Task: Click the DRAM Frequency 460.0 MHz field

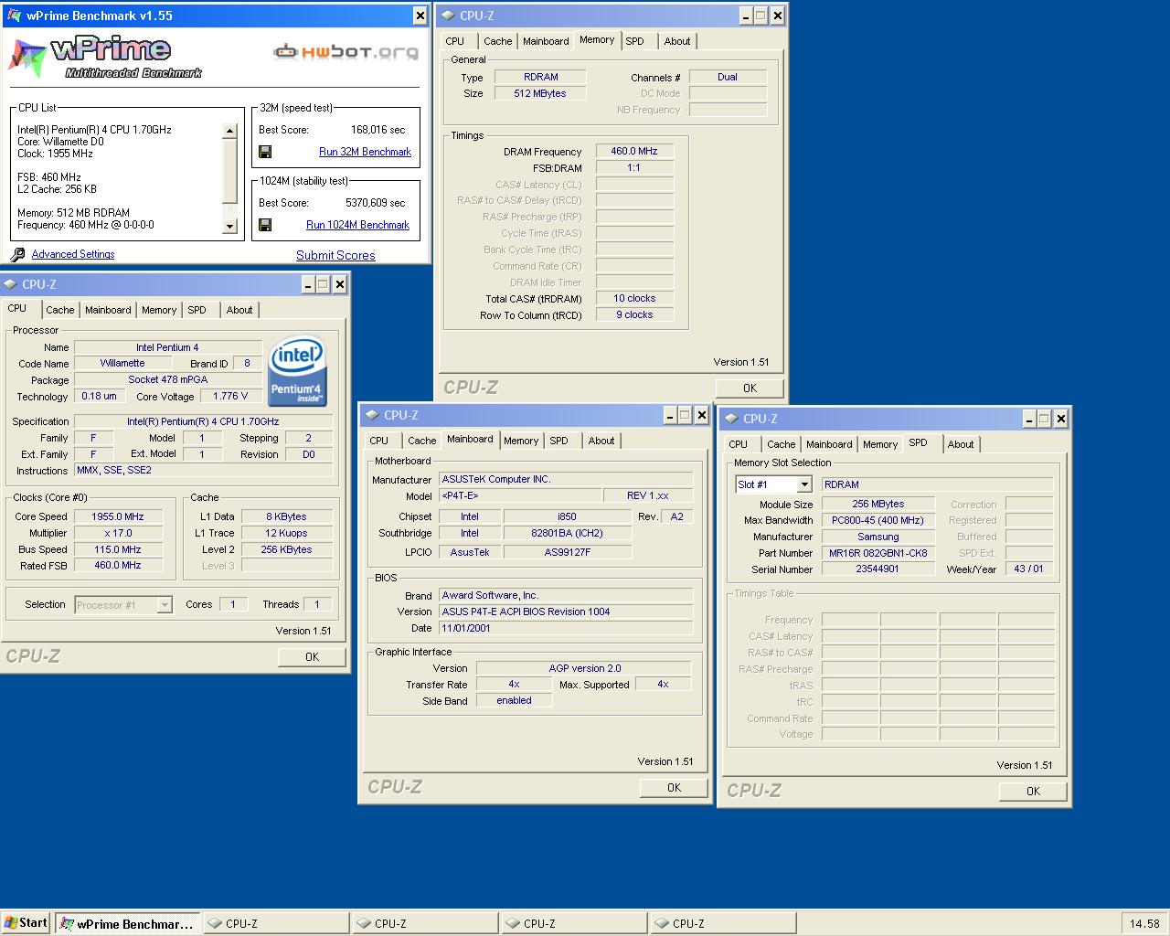Action: [634, 151]
